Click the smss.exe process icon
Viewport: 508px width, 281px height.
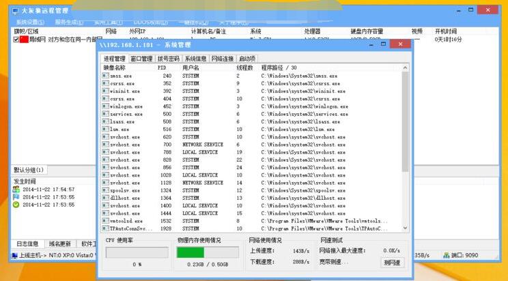coord(104,76)
